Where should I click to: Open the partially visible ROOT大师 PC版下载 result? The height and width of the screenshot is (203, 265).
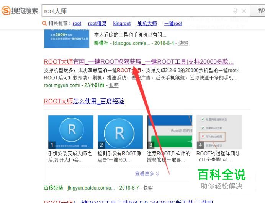[128, 201]
